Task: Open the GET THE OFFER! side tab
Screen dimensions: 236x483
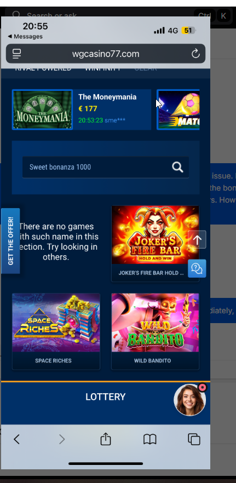Action: coord(10,241)
